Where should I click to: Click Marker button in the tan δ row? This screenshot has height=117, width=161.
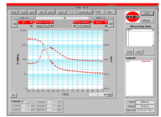click(x=86, y=22)
